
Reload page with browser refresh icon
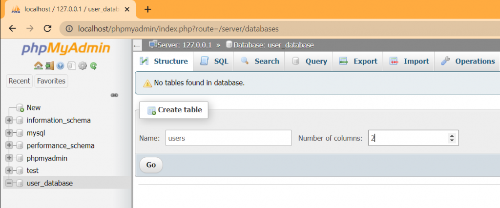point(47,29)
